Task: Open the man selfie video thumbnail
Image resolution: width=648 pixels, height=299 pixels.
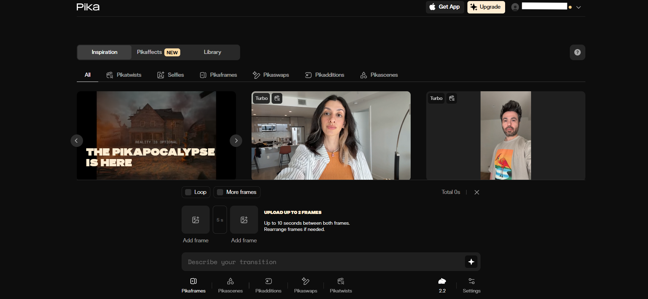Action: tap(506, 136)
